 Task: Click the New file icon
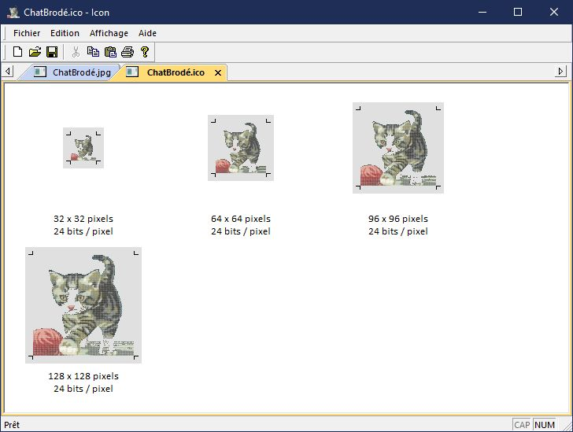18,52
